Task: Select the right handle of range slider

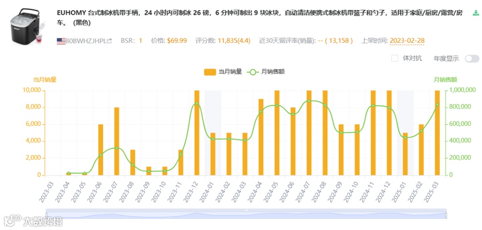Action: click(446, 215)
